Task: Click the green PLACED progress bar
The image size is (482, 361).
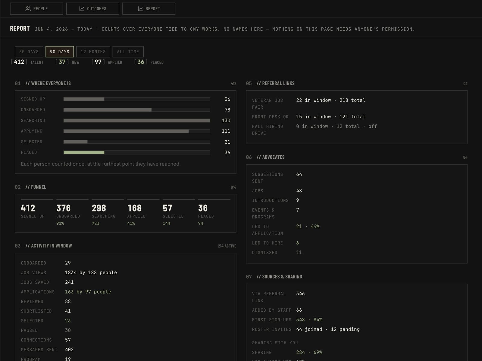Action: pyautogui.click(x=137, y=152)
